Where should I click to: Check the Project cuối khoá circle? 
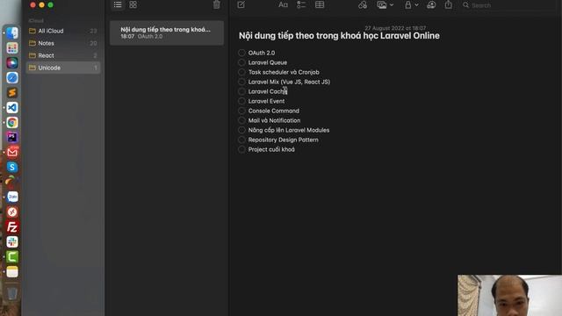(241, 149)
